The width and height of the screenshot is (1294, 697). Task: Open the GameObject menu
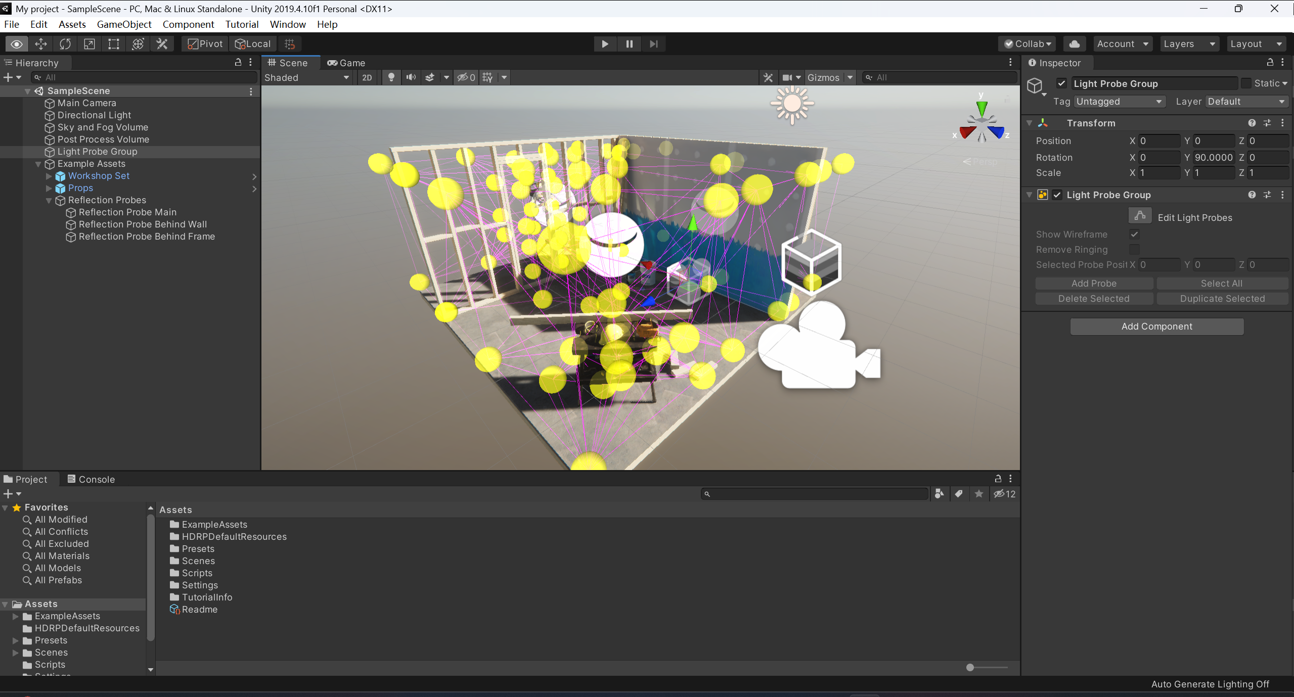pyautogui.click(x=124, y=24)
